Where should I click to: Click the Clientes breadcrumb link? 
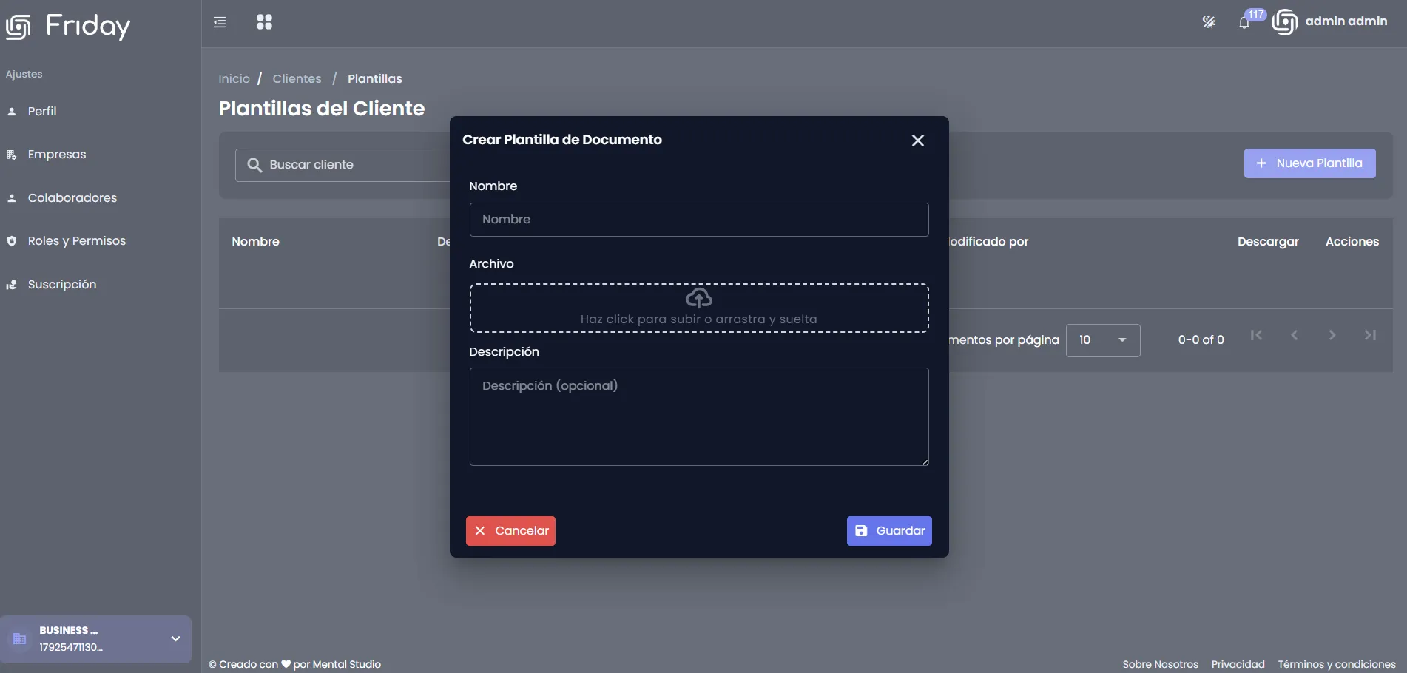pos(297,78)
